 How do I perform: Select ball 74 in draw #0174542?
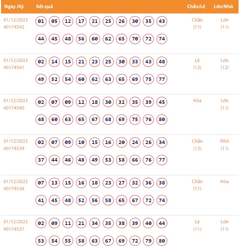[x=162, y=39]
